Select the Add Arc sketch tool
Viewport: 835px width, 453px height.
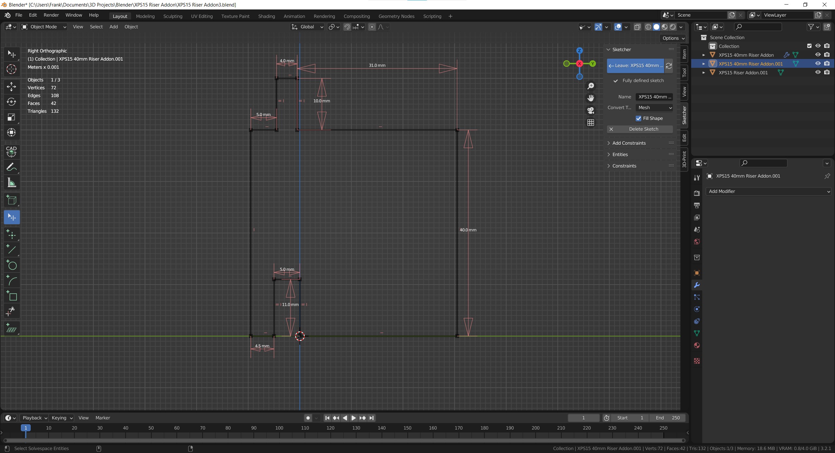[11, 281]
